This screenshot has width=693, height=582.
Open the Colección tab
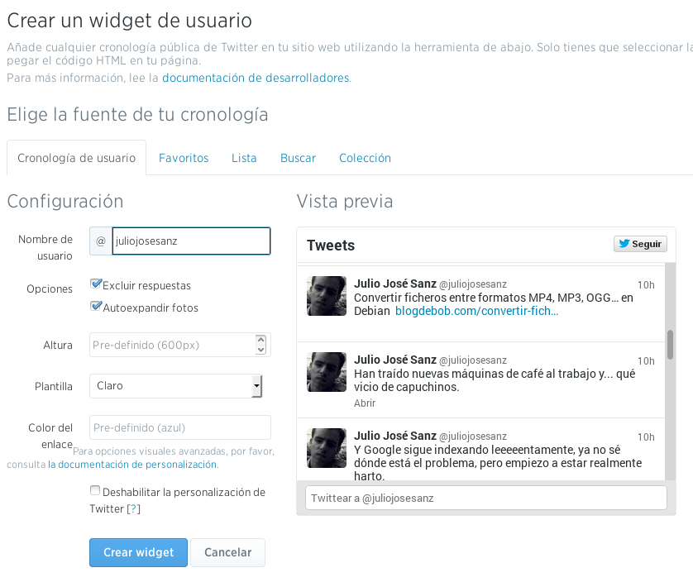(x=365, y=158)
